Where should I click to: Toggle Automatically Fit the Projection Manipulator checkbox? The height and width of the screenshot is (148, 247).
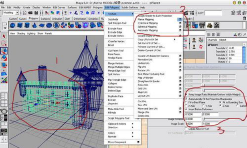187,99
